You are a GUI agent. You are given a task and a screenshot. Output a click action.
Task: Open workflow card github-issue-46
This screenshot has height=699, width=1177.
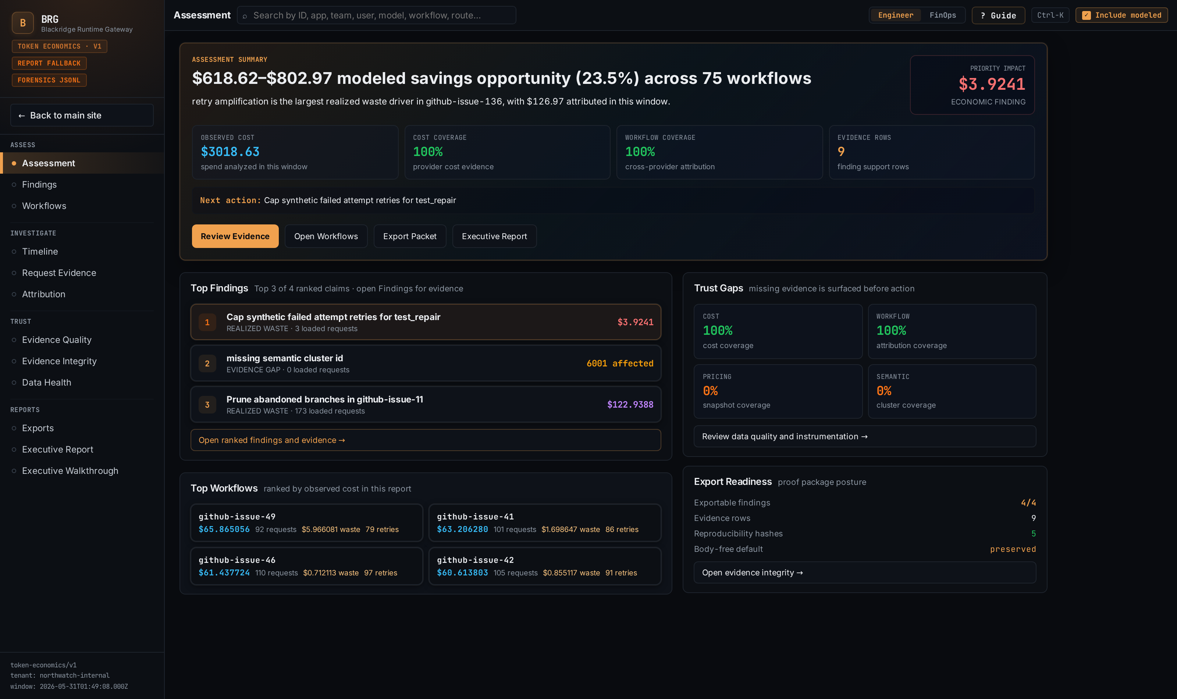(306, 566)
